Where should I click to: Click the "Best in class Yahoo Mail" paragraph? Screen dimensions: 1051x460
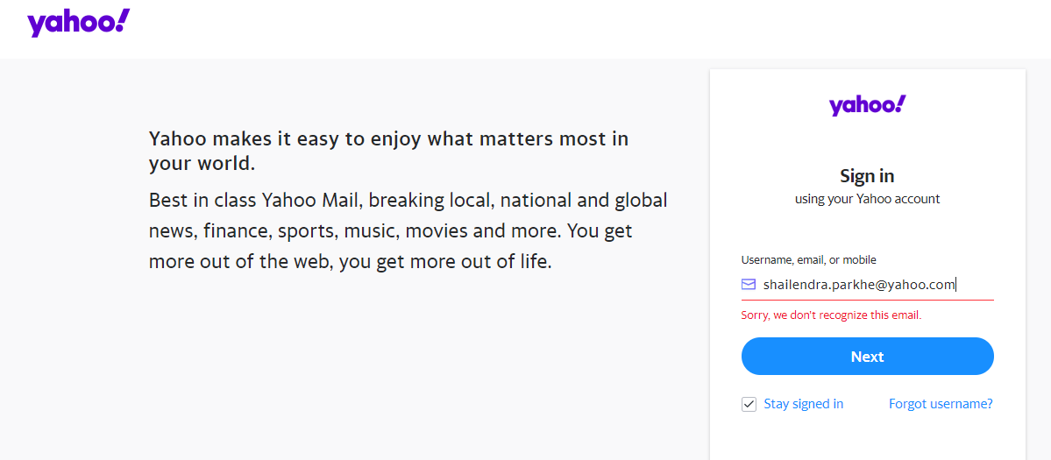coord(408,201)
